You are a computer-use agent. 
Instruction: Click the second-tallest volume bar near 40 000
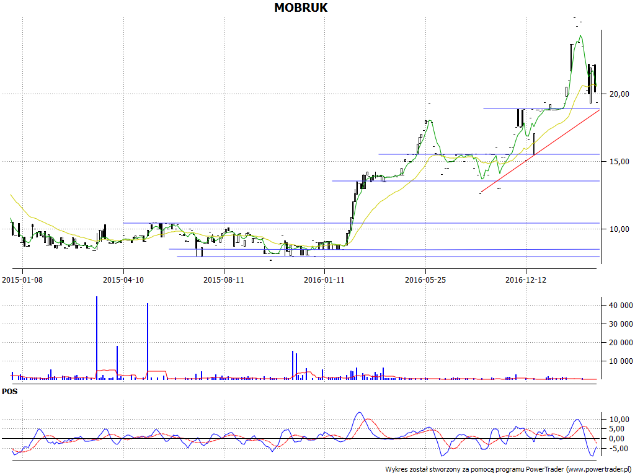tap(148, 341)
